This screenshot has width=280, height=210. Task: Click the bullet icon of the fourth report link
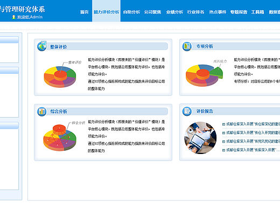click(x=223, y=150)
